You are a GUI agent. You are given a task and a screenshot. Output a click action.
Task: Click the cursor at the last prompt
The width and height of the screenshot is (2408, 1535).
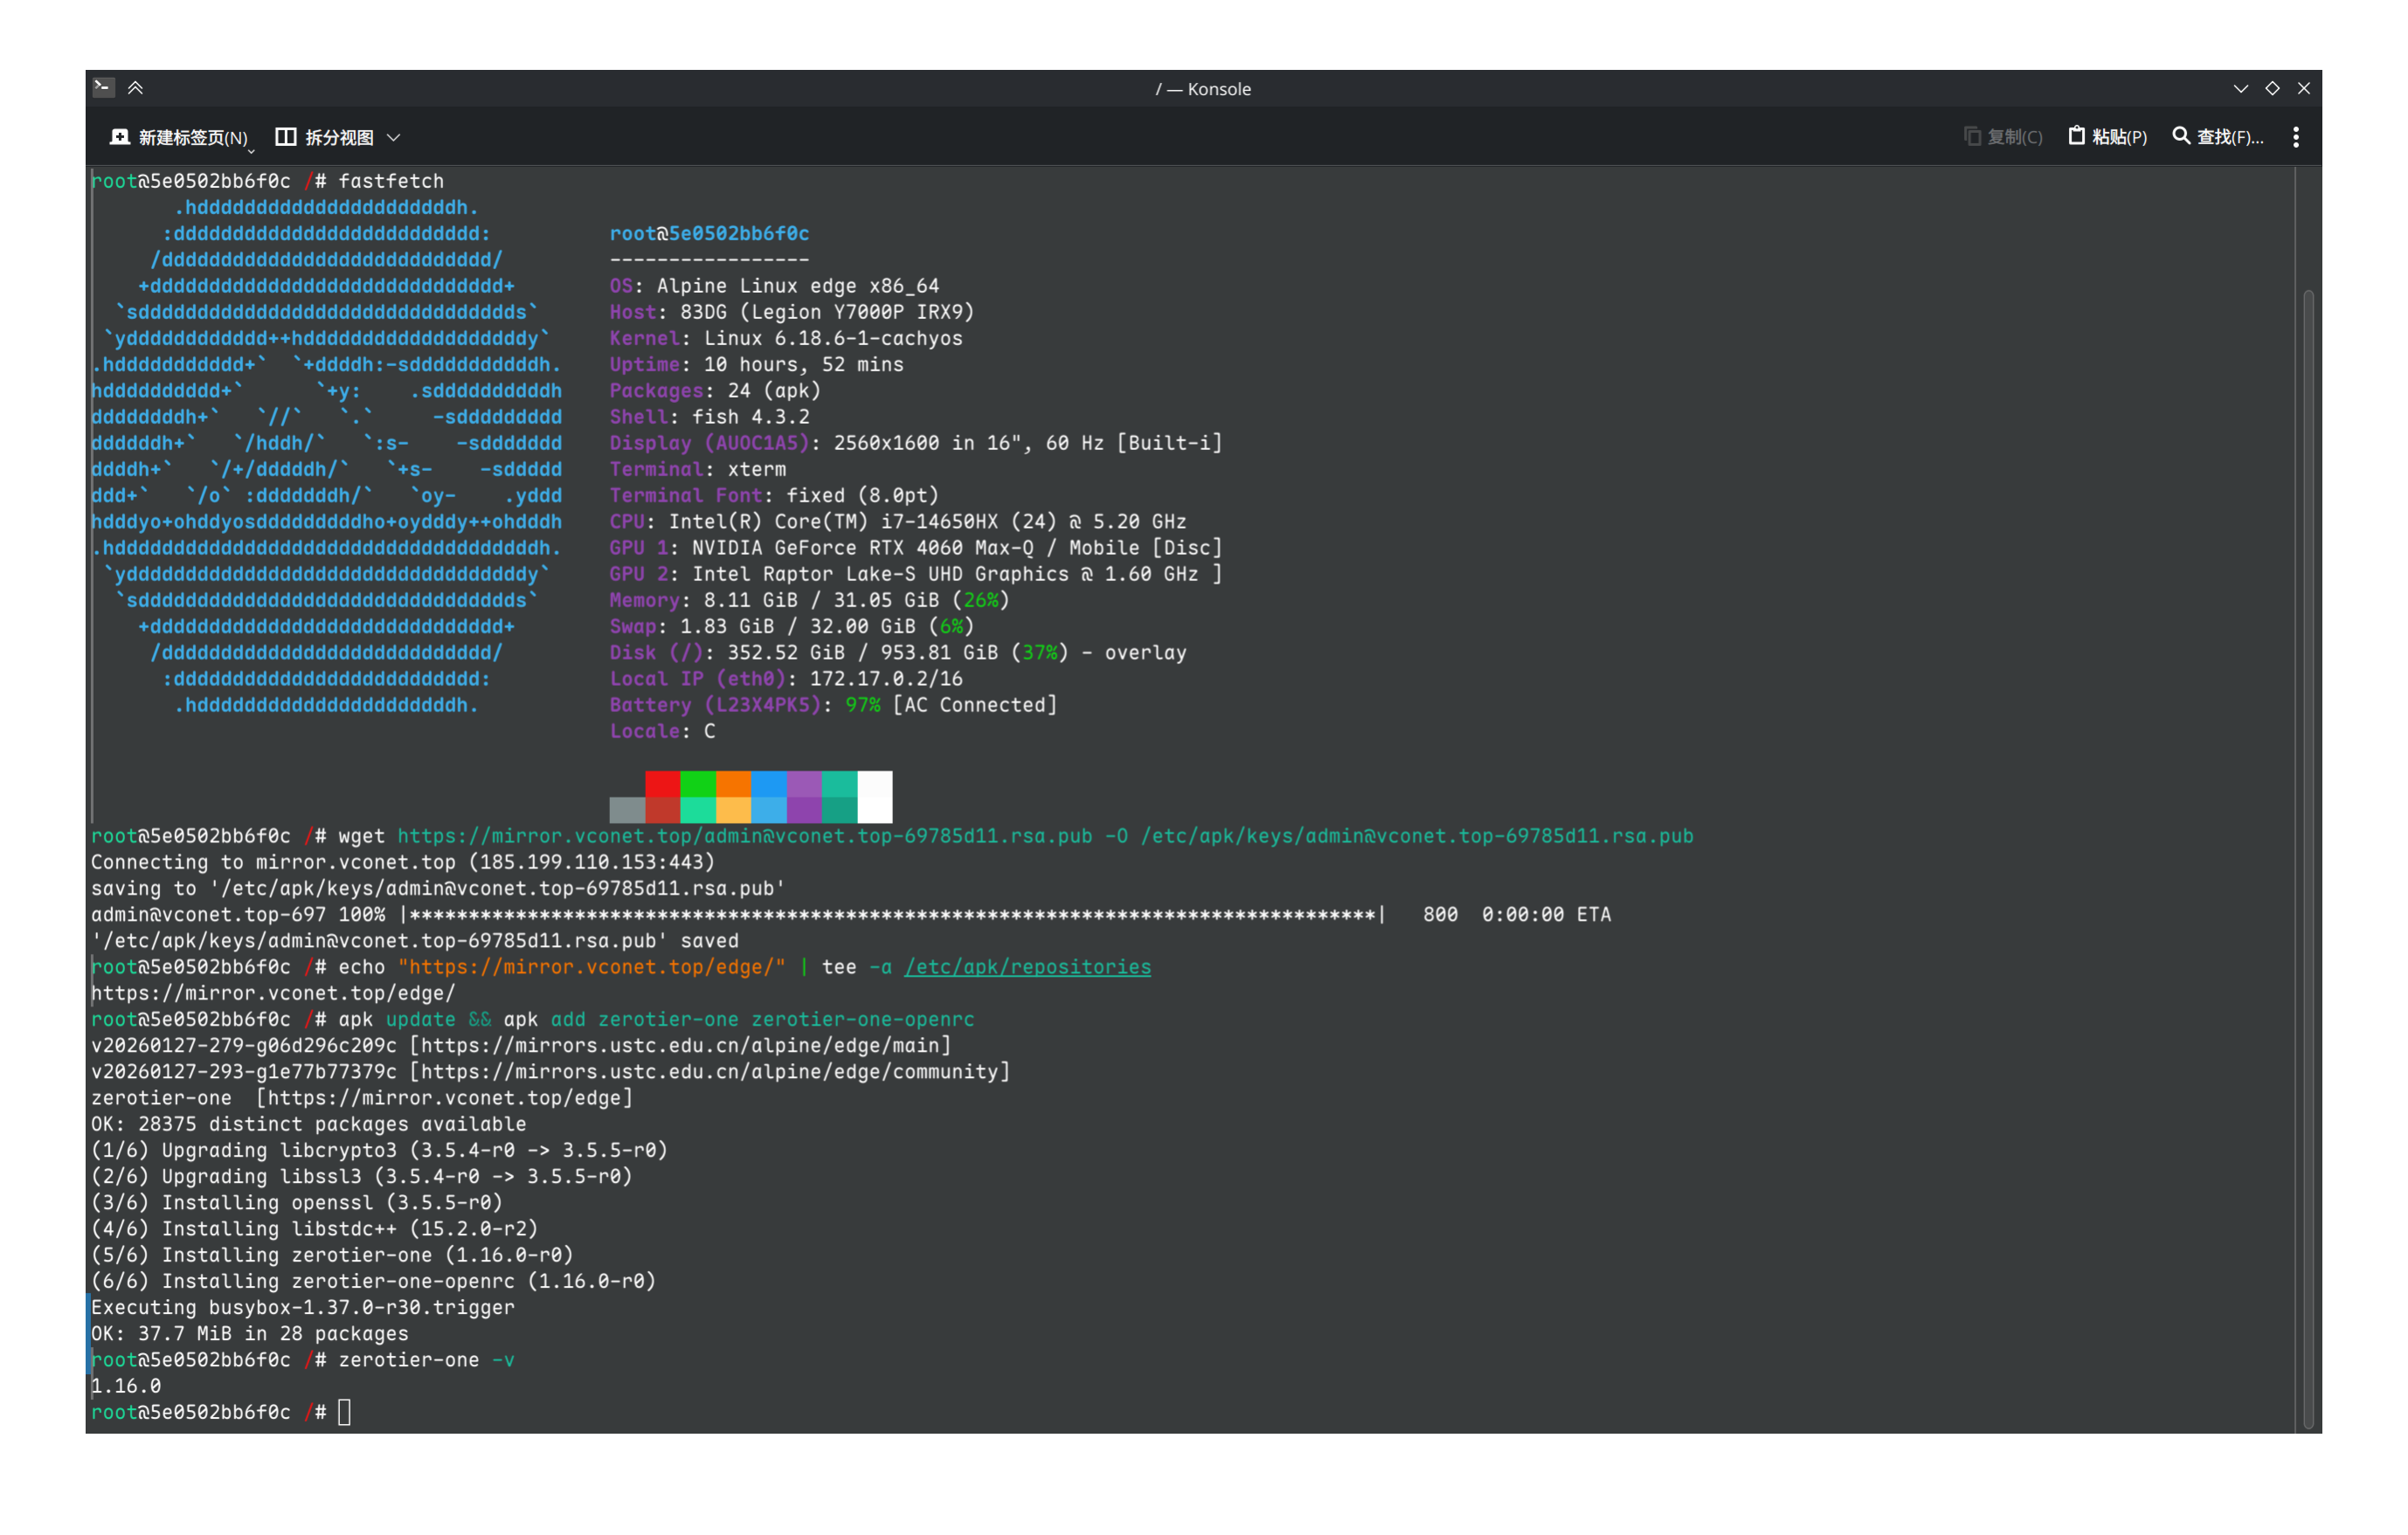(x=344, y=1412)
